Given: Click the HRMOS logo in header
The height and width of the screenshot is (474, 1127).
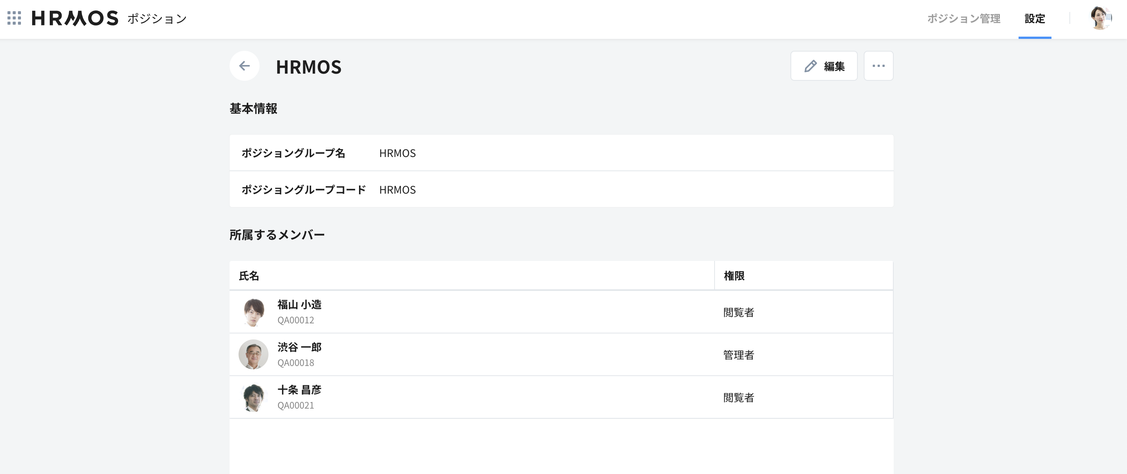Looking at the screenshot, I should click(x=75, y=18).
